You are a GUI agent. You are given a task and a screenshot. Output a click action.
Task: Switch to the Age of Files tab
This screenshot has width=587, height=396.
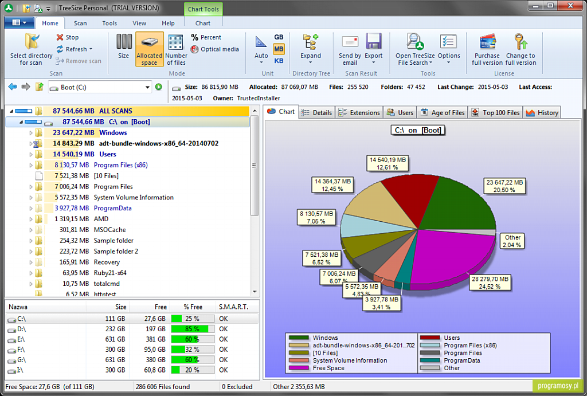(x=443, y=113)
